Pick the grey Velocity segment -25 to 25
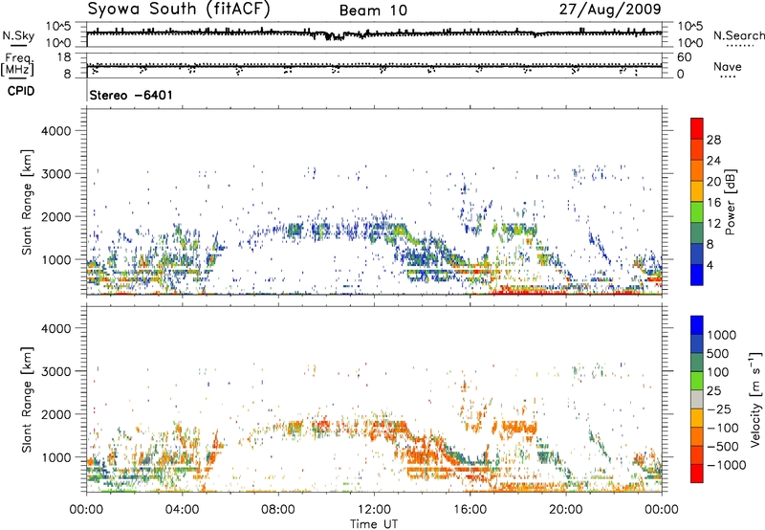This screenshot has width=765, height=530. tap(697, 399)
